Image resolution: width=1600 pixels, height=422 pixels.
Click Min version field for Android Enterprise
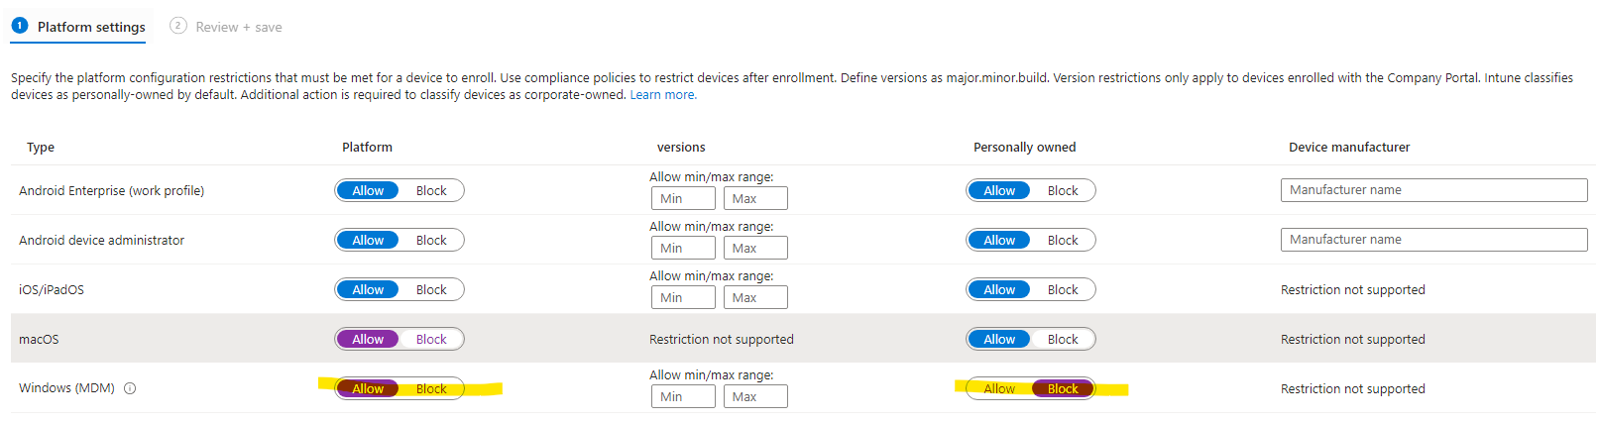click(683, 198)
